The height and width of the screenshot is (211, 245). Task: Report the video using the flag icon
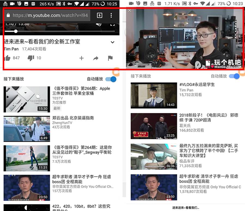pos(110,58)
